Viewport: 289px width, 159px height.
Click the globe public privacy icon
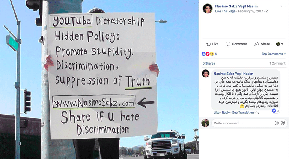click(x=267, y=11)
